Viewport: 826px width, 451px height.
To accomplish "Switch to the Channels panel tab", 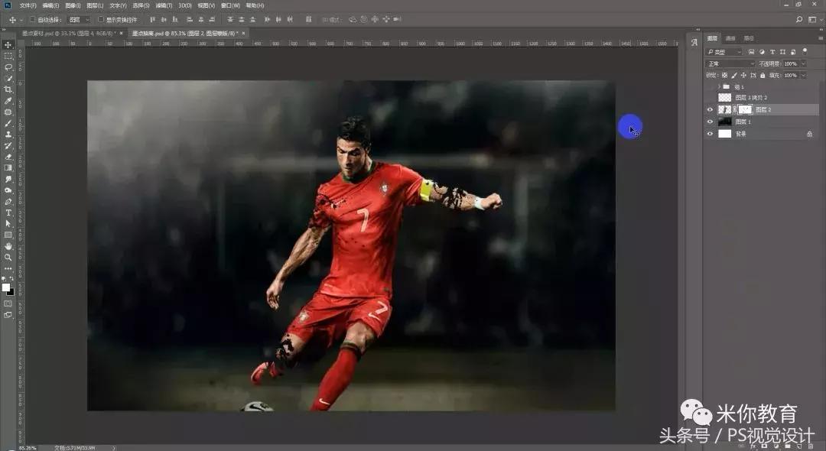I will click(730, 37).
